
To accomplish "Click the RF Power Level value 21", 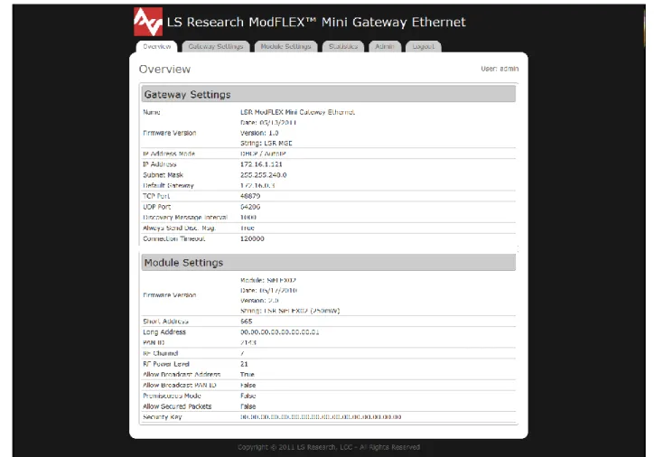I will [x=244, y=364].
